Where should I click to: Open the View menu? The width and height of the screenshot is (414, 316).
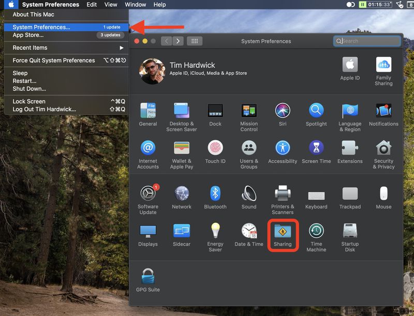tap(110, 5)
